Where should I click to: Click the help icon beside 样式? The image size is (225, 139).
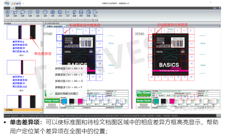(220, 8)
